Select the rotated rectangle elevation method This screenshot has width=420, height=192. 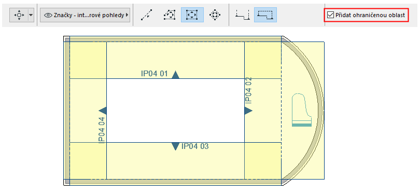[x=215, y=15]
